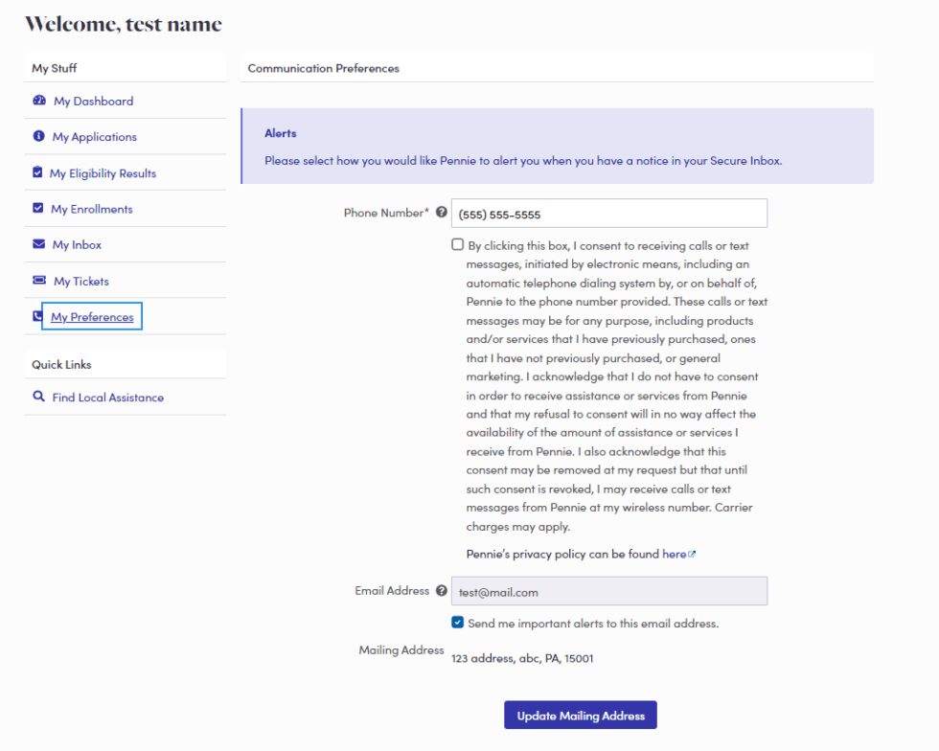Click the My Enrollments checkmark icon
Image resolution: width=939 pixels, height=751 pixels.
[x=38, y=209]
